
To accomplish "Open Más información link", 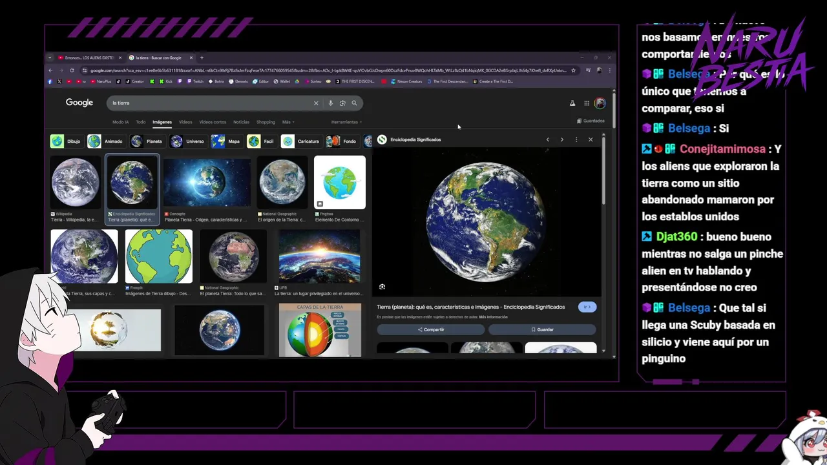I will click(493, 317).
